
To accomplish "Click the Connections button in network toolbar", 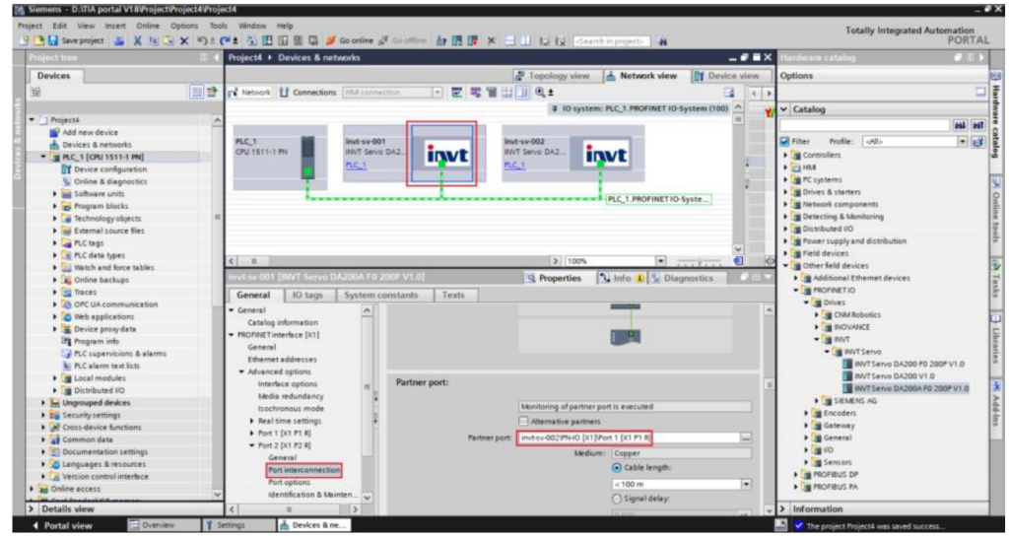I will point(308,93).
